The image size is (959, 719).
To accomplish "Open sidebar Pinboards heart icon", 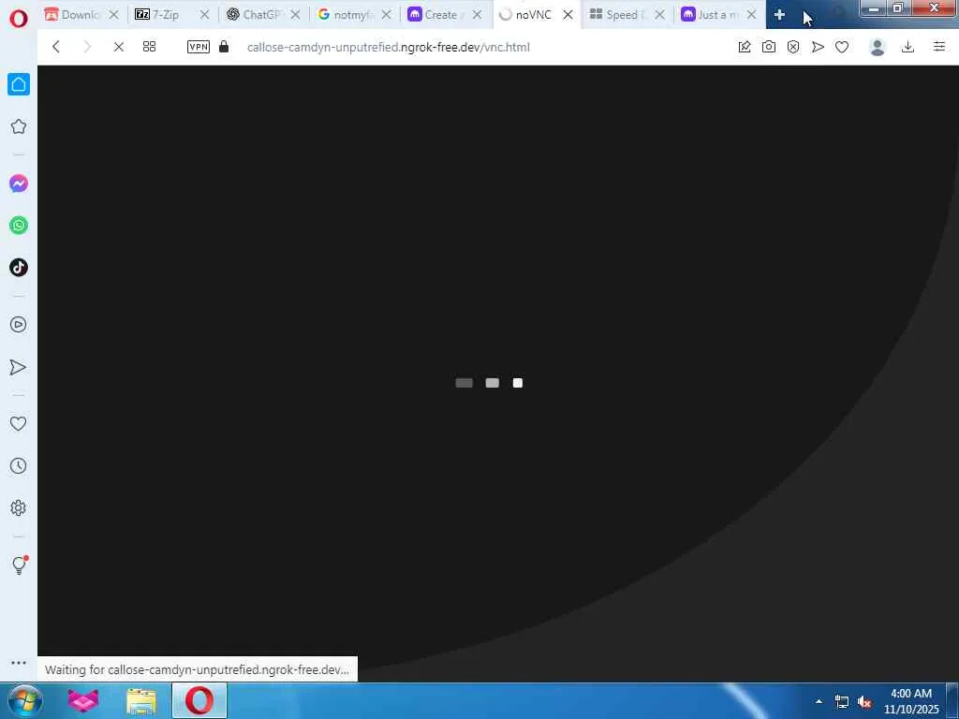I will pyautogui.click(x=19, y=424).
